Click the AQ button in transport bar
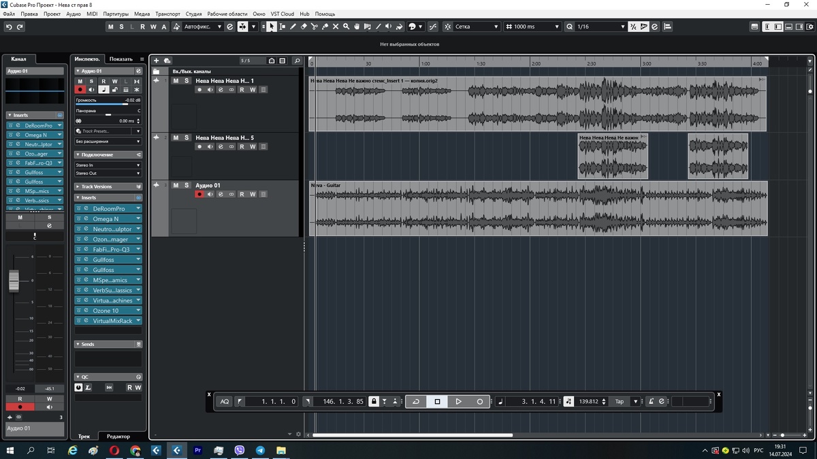Viewport: 817px width, 459px height. pos(225,401)
